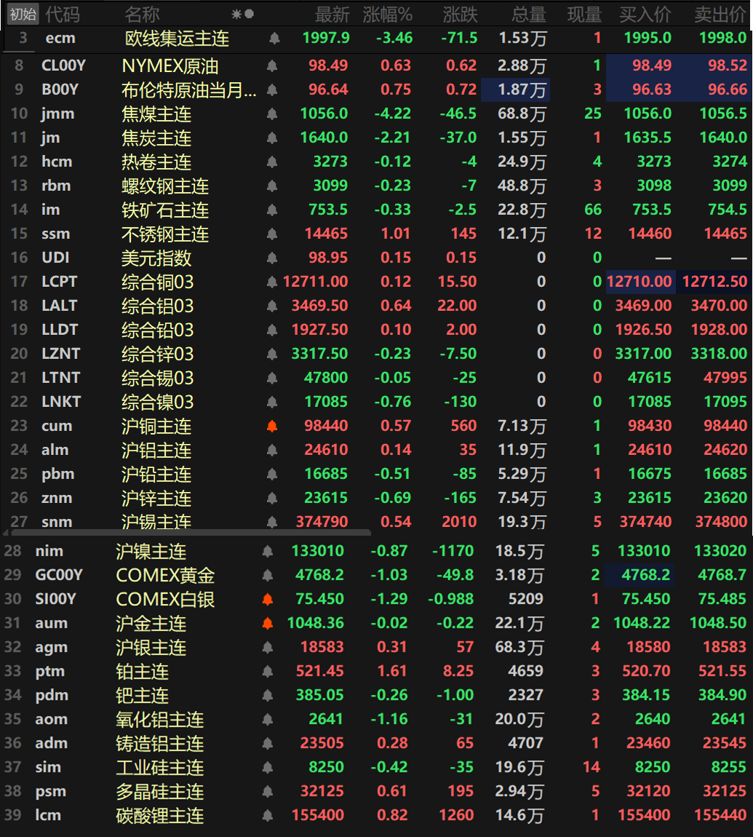The image size is (753, 837).
Task: Disable the red alert bell for COMEX白银
Action: [x=267, y=600]
